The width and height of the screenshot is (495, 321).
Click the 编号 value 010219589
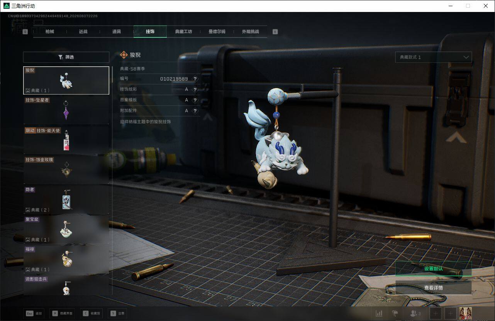(174, 79)
